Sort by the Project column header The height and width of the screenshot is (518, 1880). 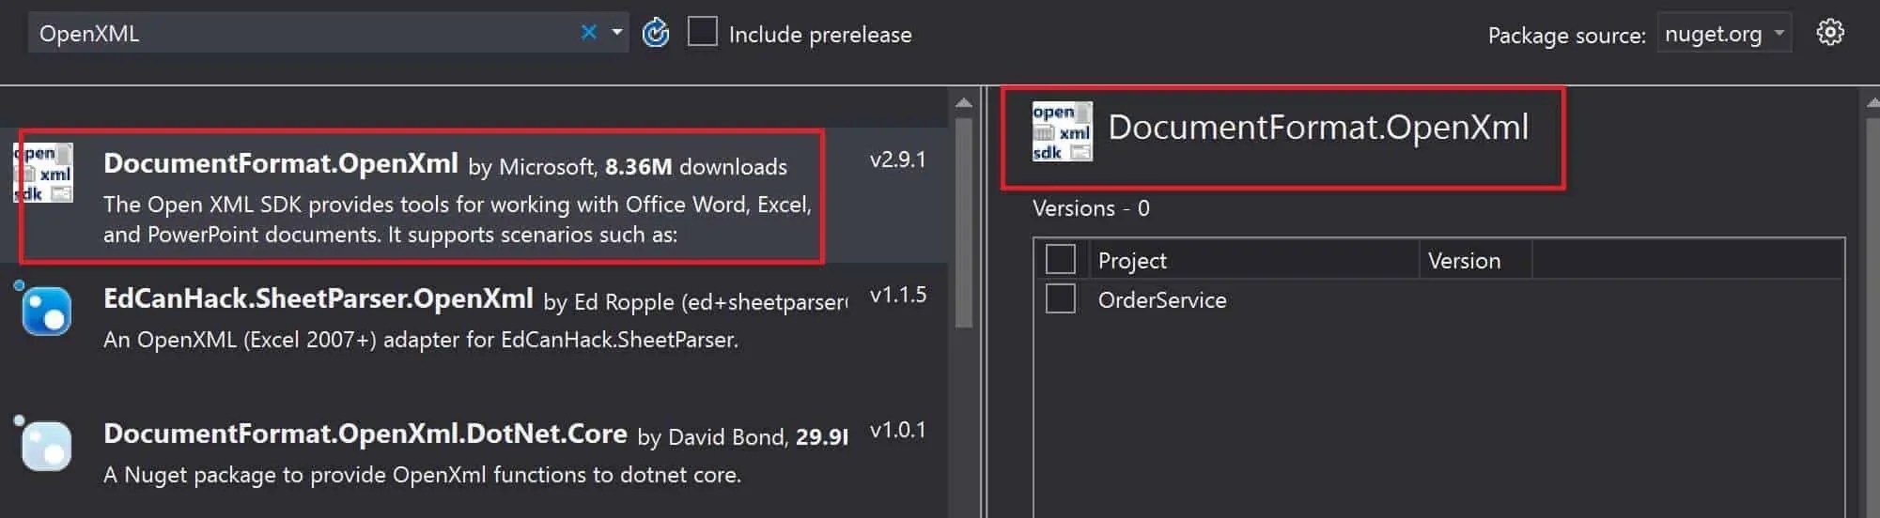pos(1250,261)
